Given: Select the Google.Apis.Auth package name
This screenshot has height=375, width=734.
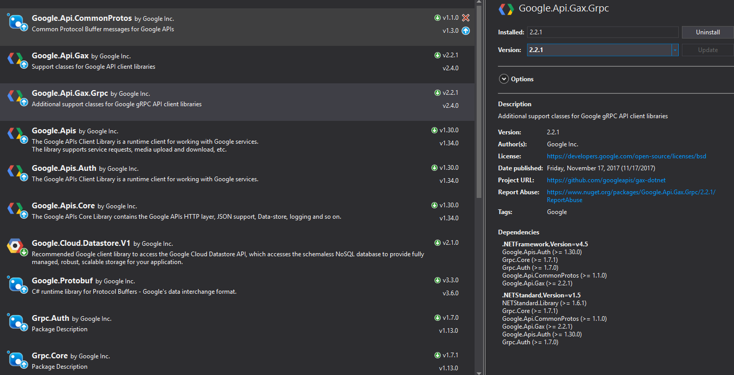Looking at the screenshot, I should (64, 168).
